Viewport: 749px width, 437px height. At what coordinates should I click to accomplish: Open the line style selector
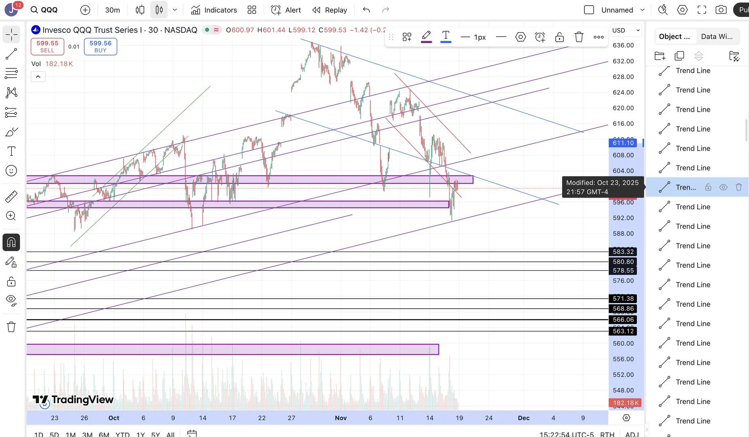pos(501,37)
